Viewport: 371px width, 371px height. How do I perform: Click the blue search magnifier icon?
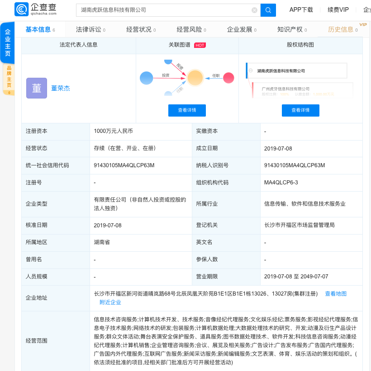268,10
